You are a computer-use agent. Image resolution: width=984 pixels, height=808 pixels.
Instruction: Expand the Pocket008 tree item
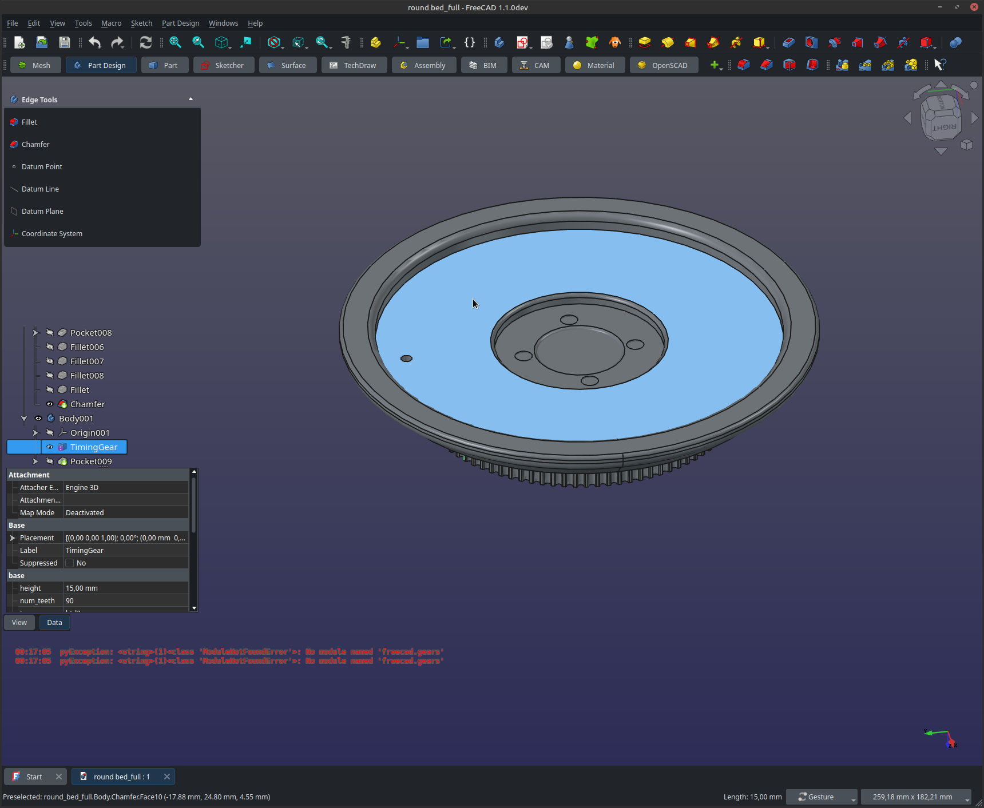click(35, 333)
